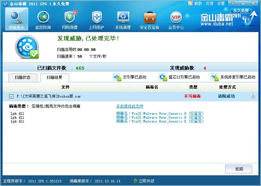Open the 系统清理 system cleanup section
Viewport: 261px width, 186px height.
pyautogui.click(x=123, y=19)
